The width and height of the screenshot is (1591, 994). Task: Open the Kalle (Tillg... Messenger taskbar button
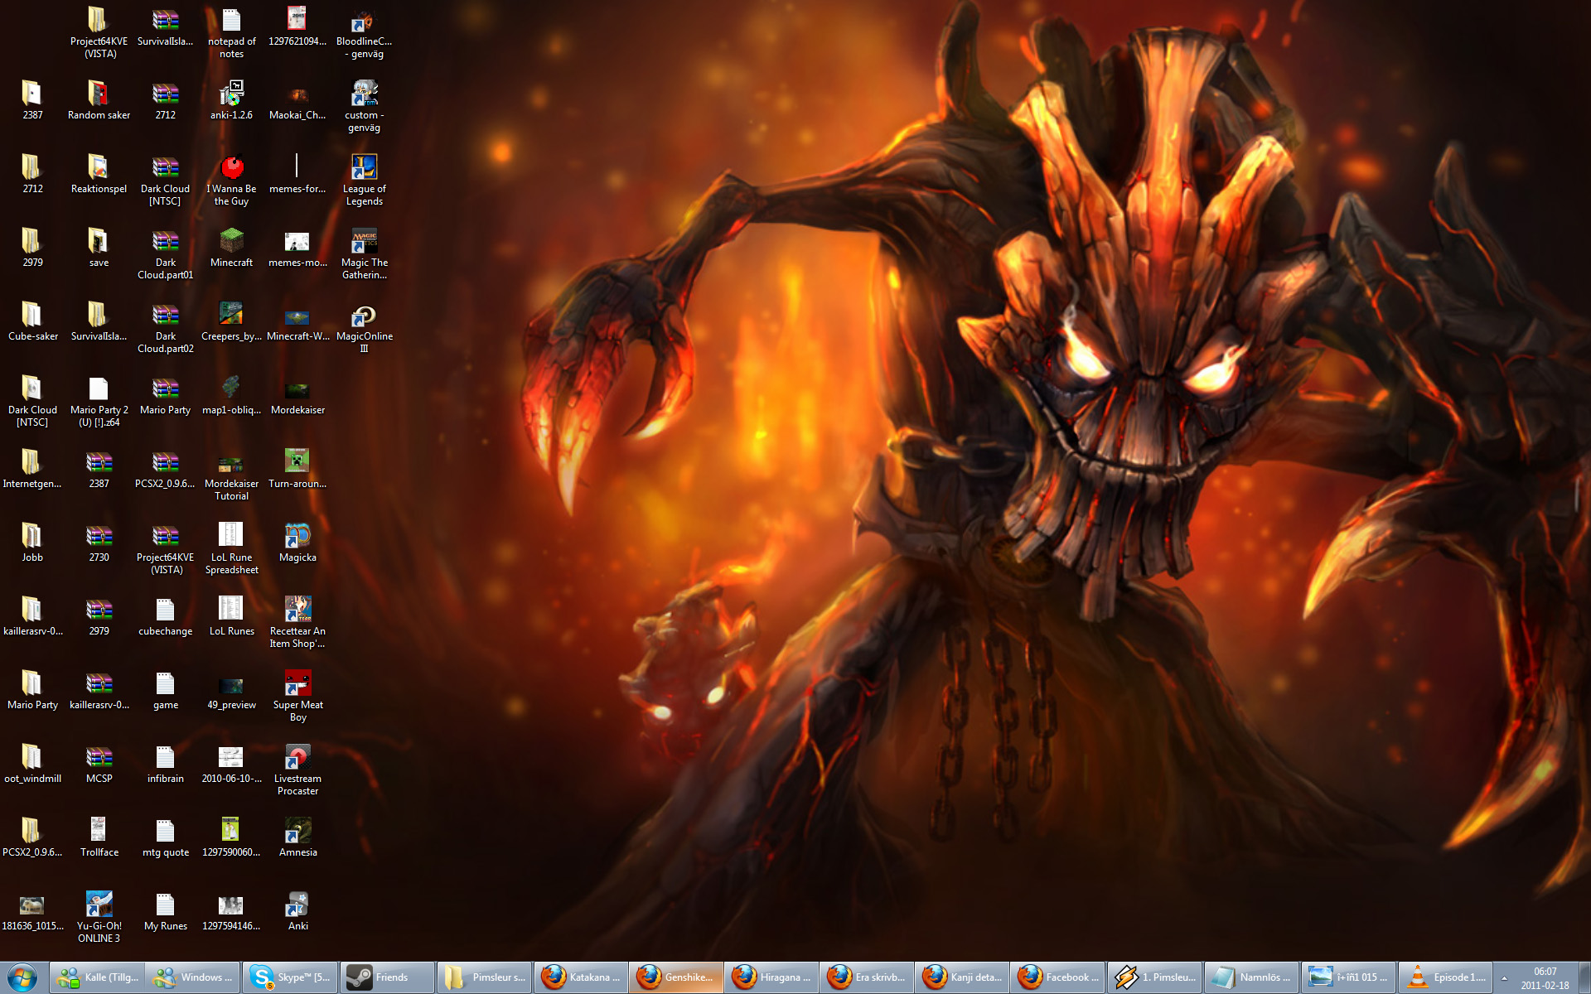(97, 977)
